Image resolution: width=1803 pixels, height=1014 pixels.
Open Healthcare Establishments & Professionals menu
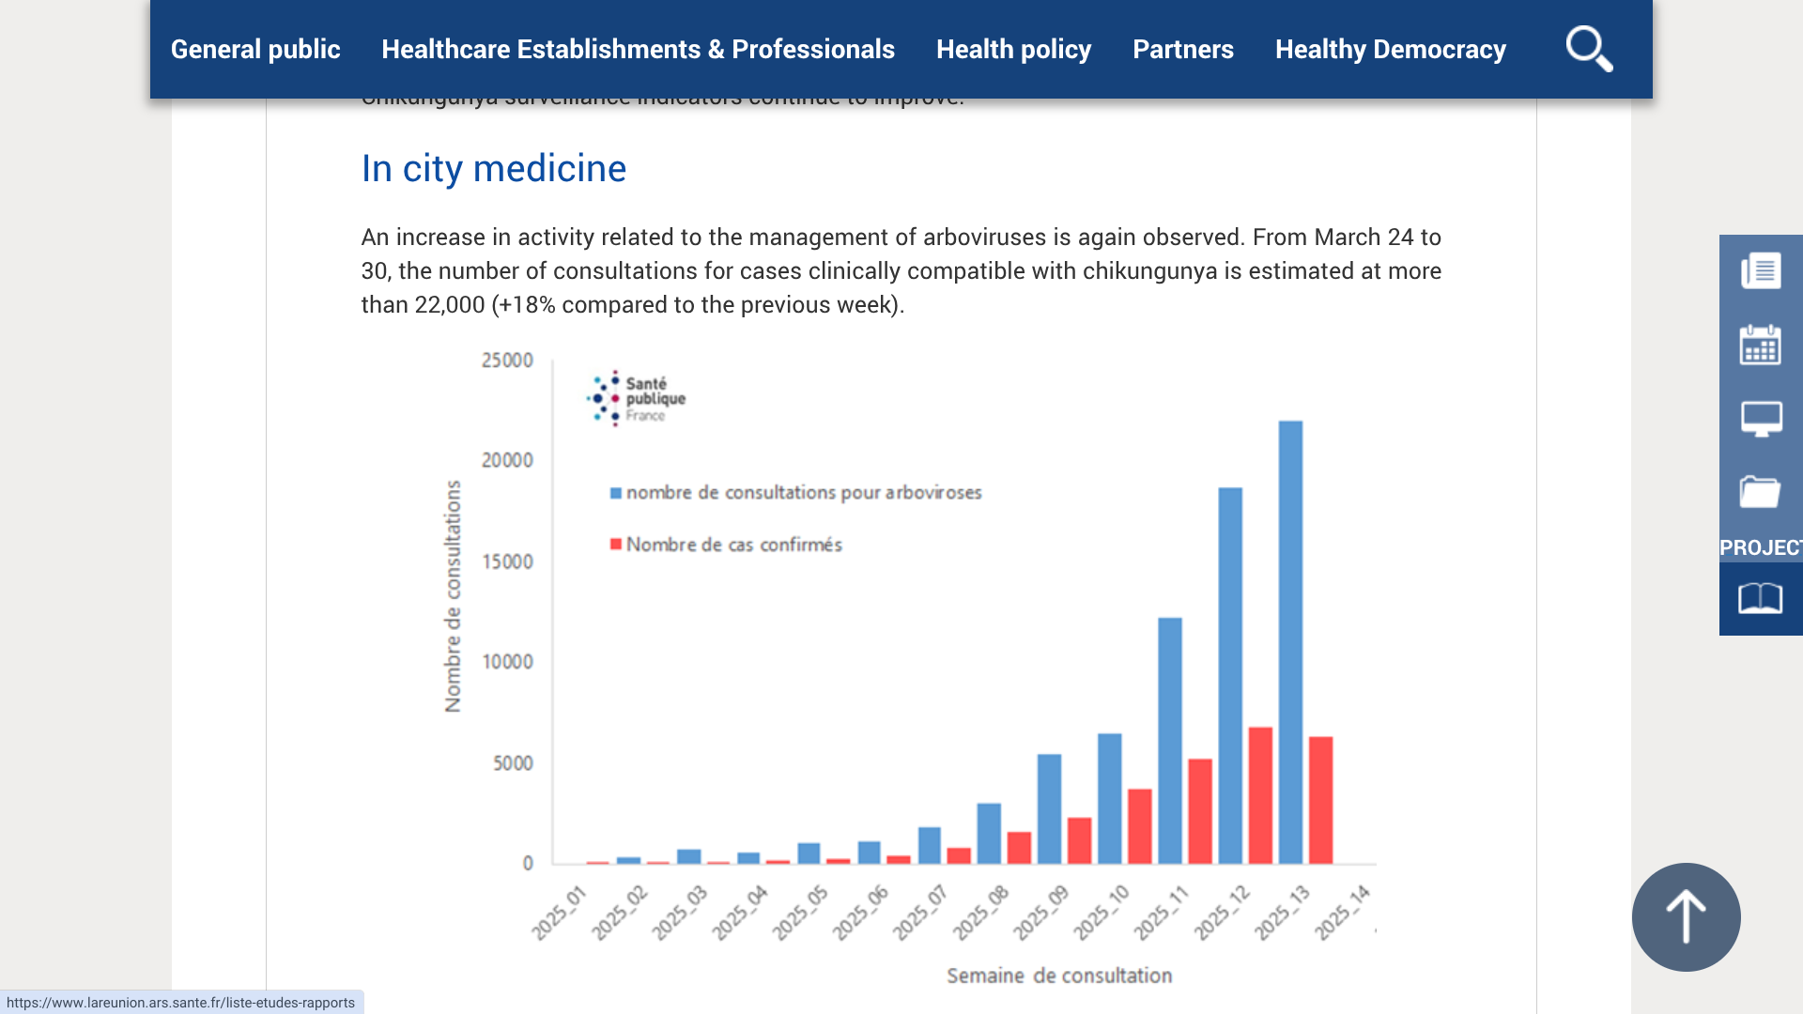638,49
